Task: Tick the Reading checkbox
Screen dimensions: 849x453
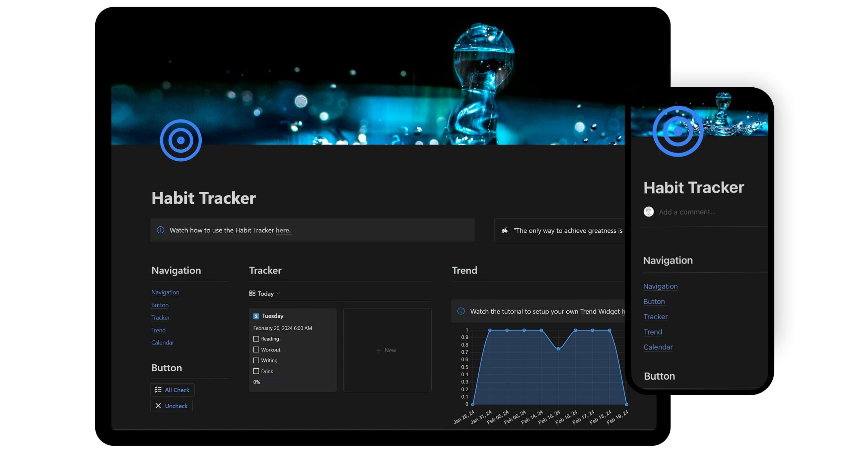Action: [x=256, y=339]
